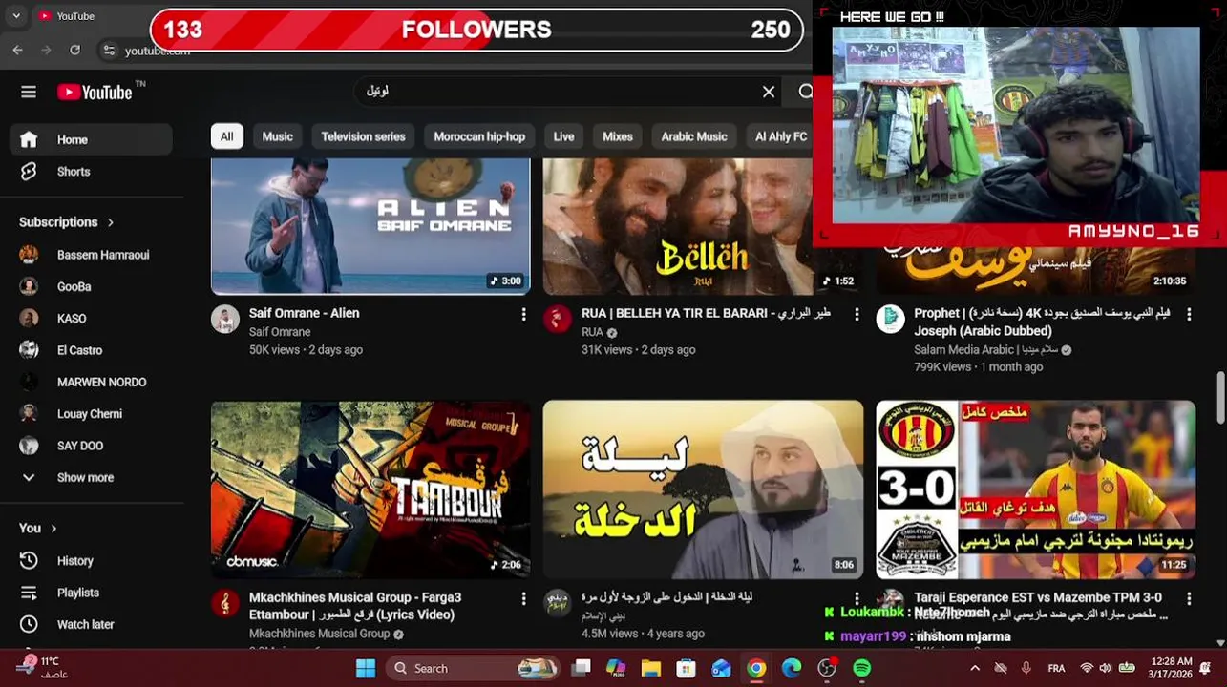Click the magnifier search button
Viewport: 1227px width, 687px height.
[x=805, y=92]
